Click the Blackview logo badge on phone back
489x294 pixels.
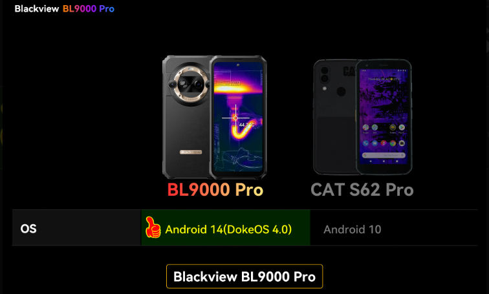coord(191,152)
